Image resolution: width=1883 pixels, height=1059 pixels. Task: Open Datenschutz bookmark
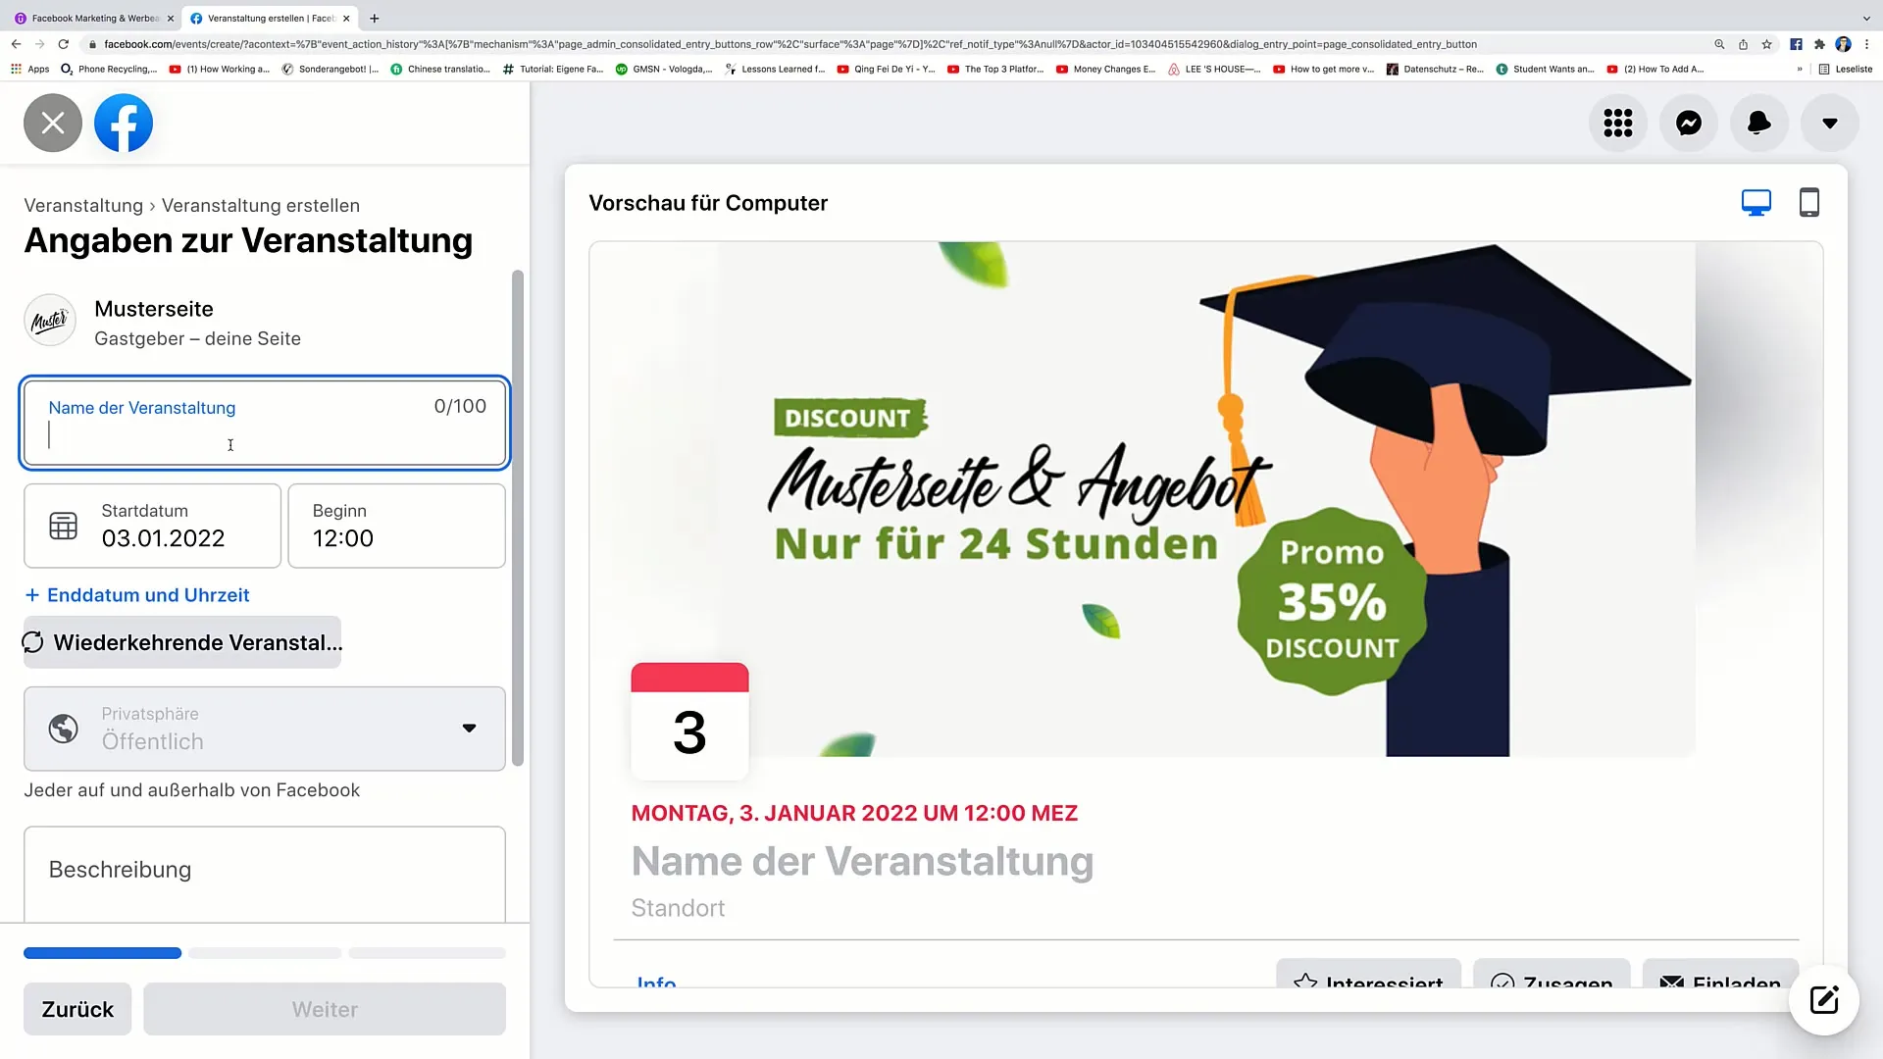pos(1435,70)
